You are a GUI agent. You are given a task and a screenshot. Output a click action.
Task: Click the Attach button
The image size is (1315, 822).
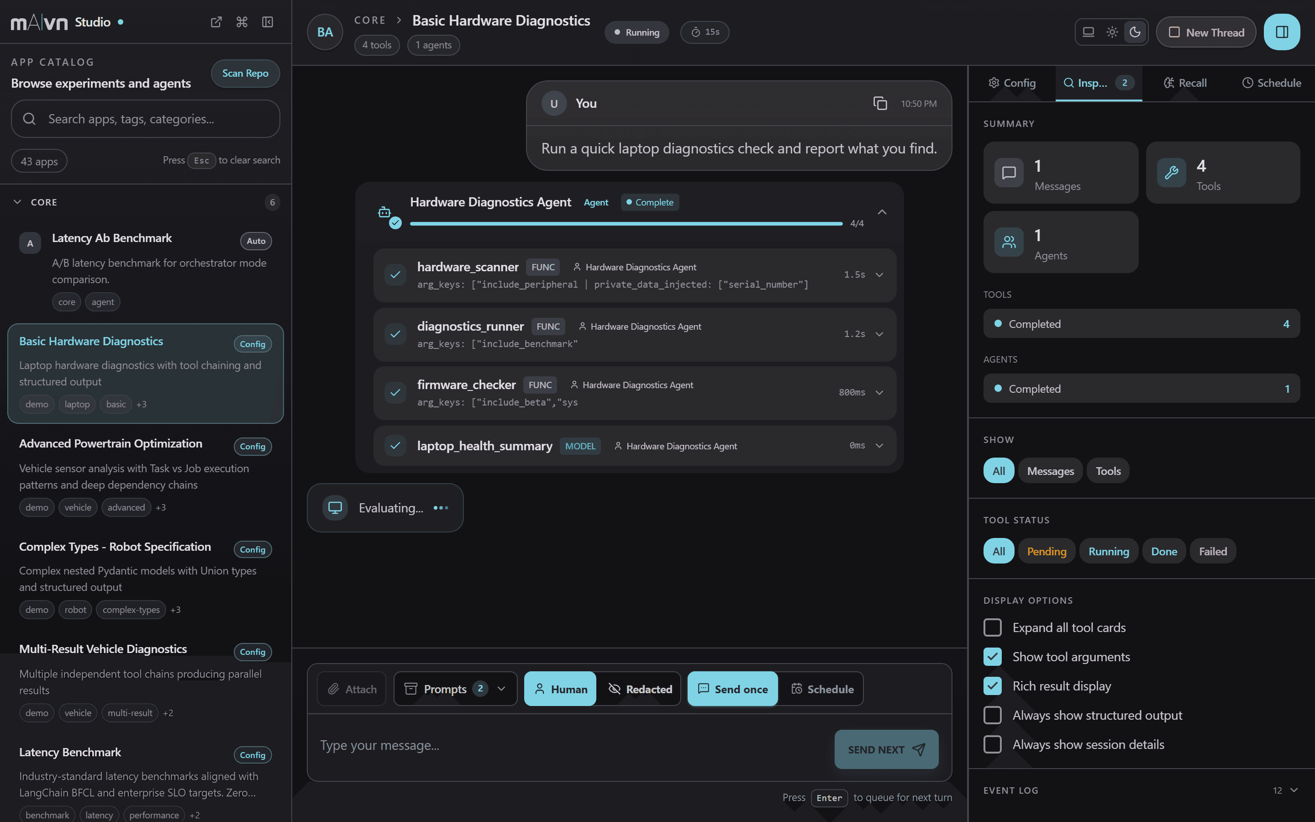(352, 689)
